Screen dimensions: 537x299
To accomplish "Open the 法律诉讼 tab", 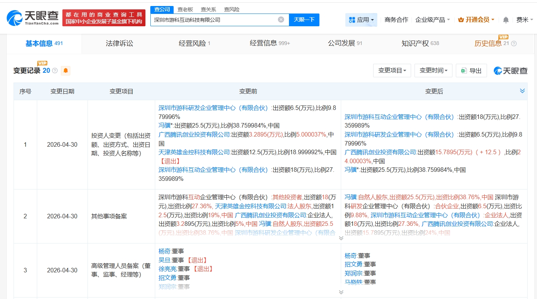I will 120,44.
